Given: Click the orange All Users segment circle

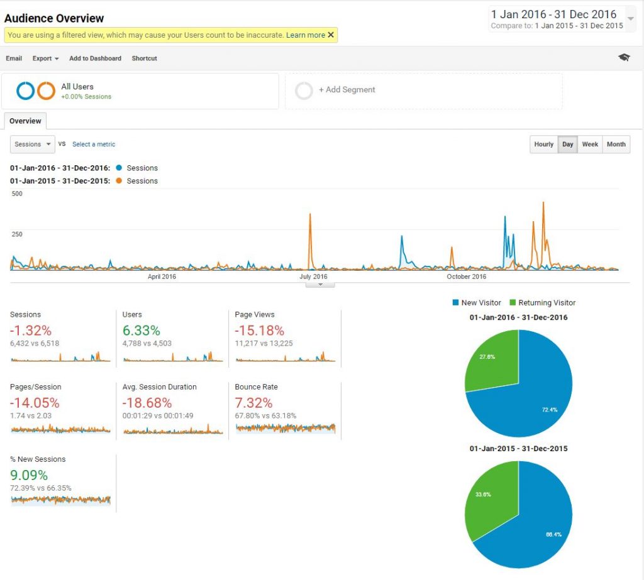Looking at the screenshot, I should (46, 90).
